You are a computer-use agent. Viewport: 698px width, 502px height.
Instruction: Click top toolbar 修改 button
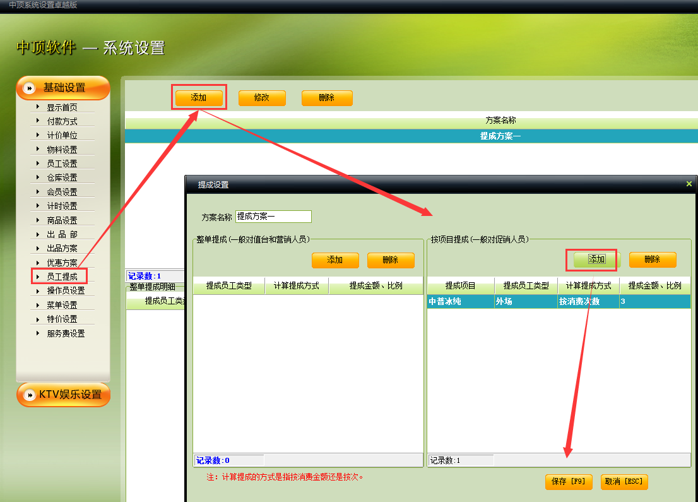pos(262,98)
